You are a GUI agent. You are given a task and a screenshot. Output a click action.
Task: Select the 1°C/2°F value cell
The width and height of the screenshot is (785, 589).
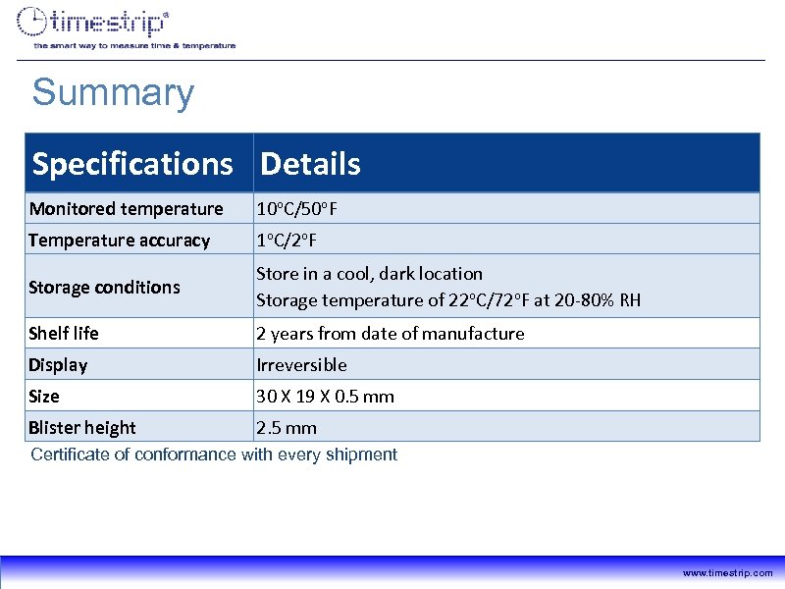tap(506, 240)
